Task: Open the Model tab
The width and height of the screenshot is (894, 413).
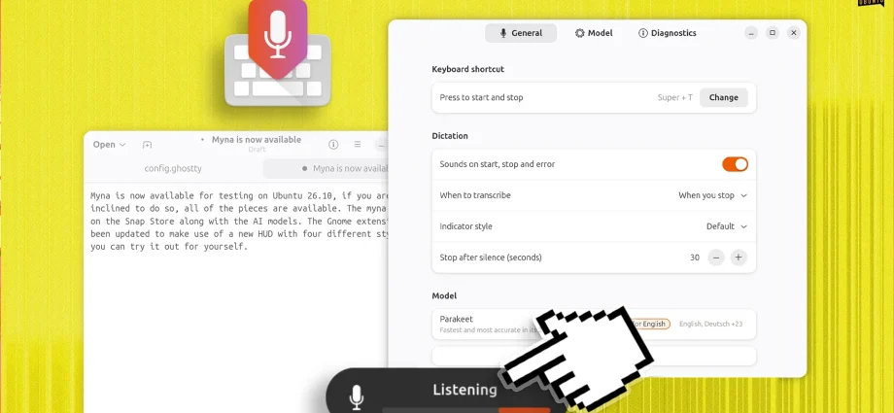Action: pos(594,33)
